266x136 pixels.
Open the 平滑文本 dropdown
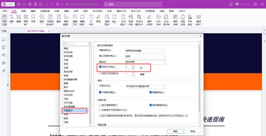coord(145,86)
